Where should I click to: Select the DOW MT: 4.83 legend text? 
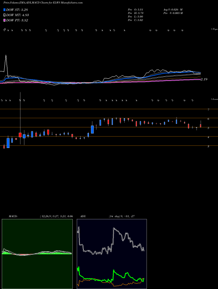tap(17, 15)
